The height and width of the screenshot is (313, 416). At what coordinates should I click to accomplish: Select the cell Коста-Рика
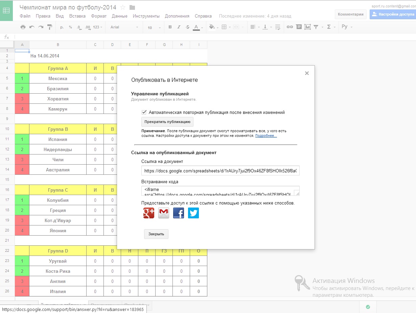point(58,271)
